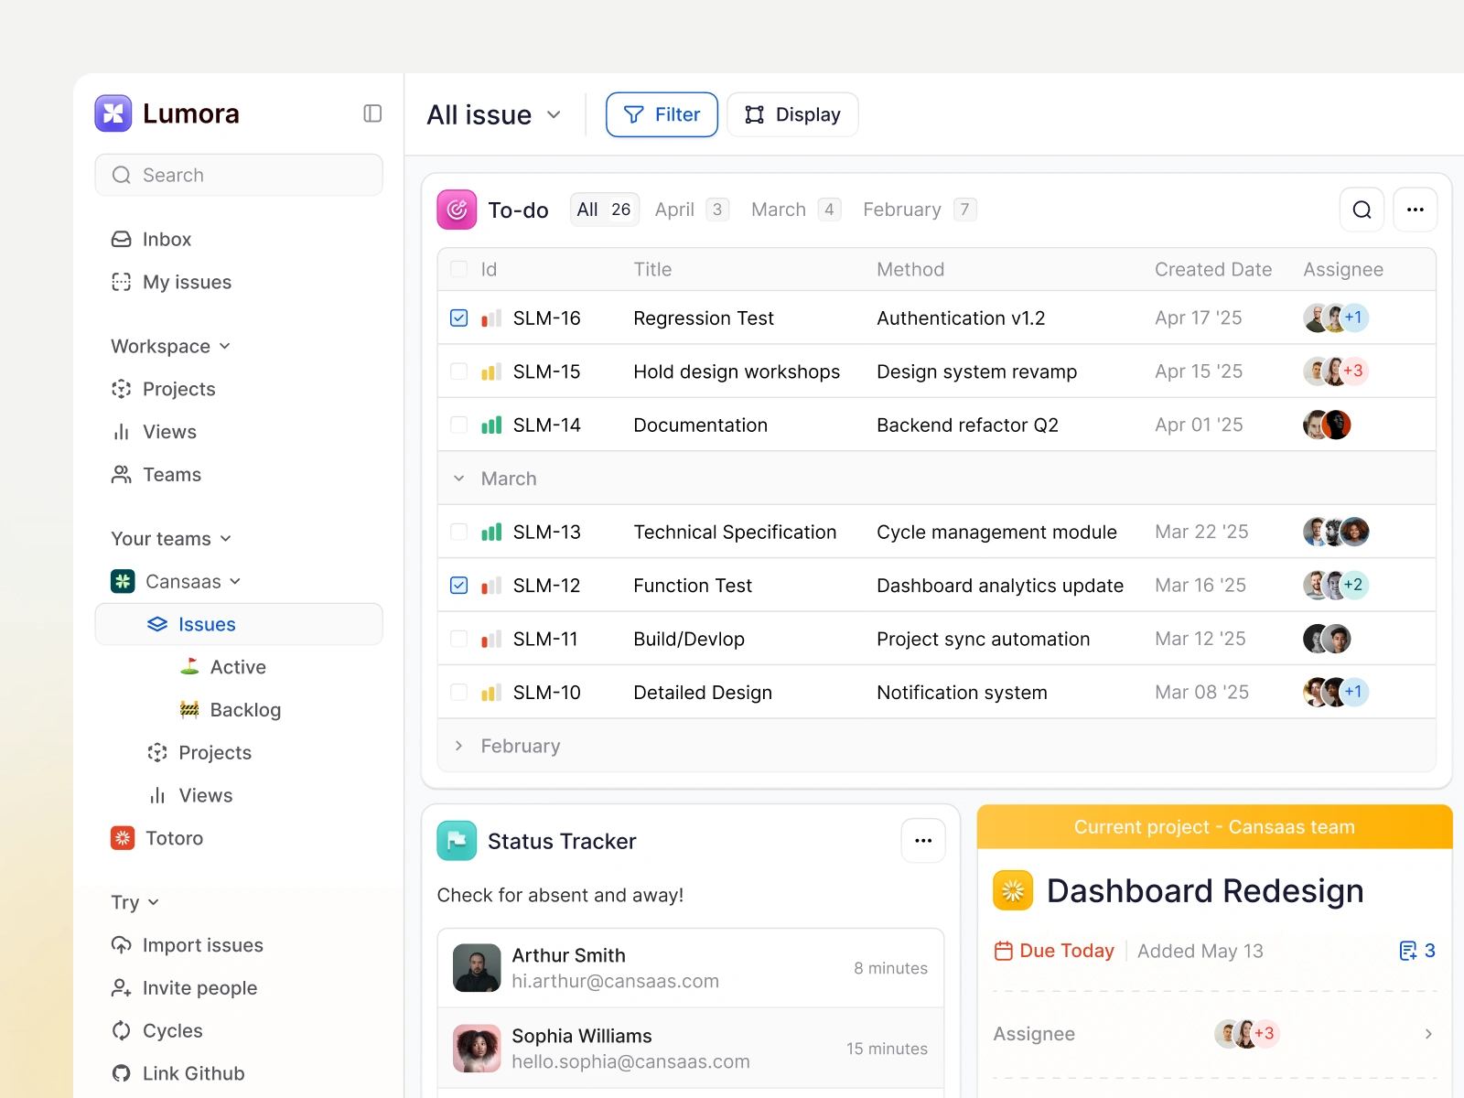1464x1098 pixels.
Task: Collapse the Cansaas team tree
Action: point(235,581)
